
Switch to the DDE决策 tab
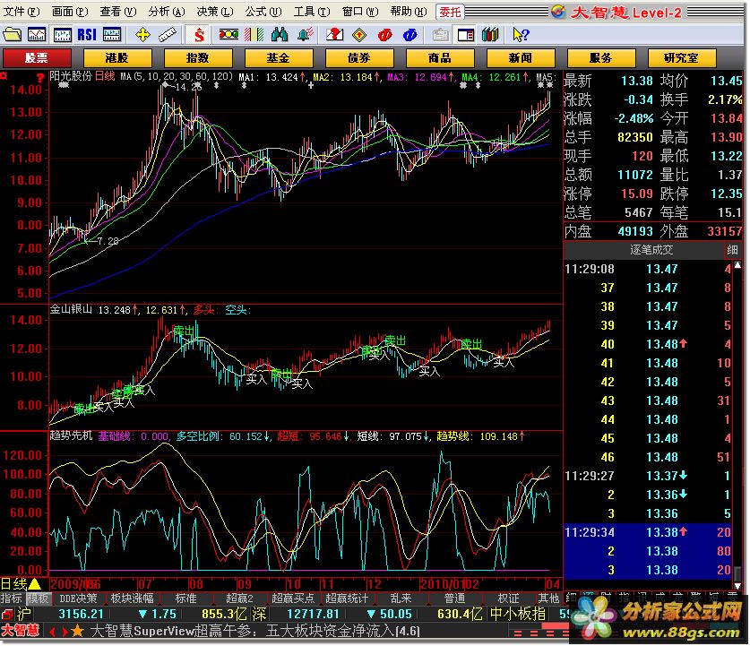(x=78, y=599)
